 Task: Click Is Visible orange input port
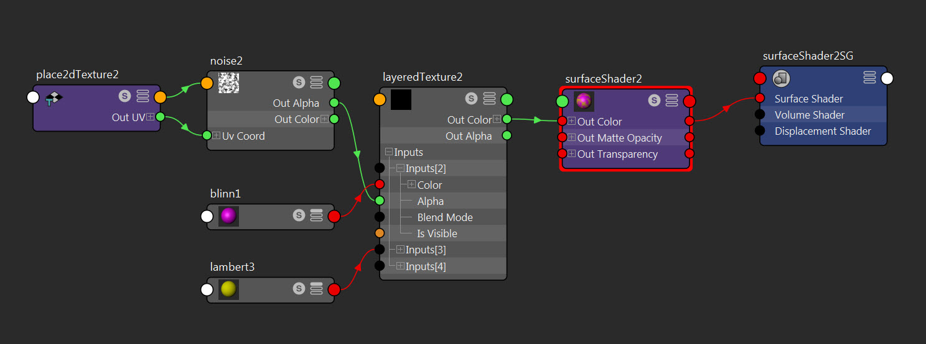point(380,233)
